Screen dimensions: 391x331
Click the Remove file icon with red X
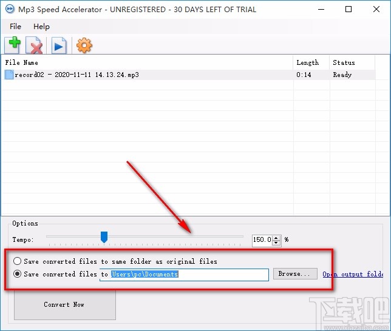(35, 45)
